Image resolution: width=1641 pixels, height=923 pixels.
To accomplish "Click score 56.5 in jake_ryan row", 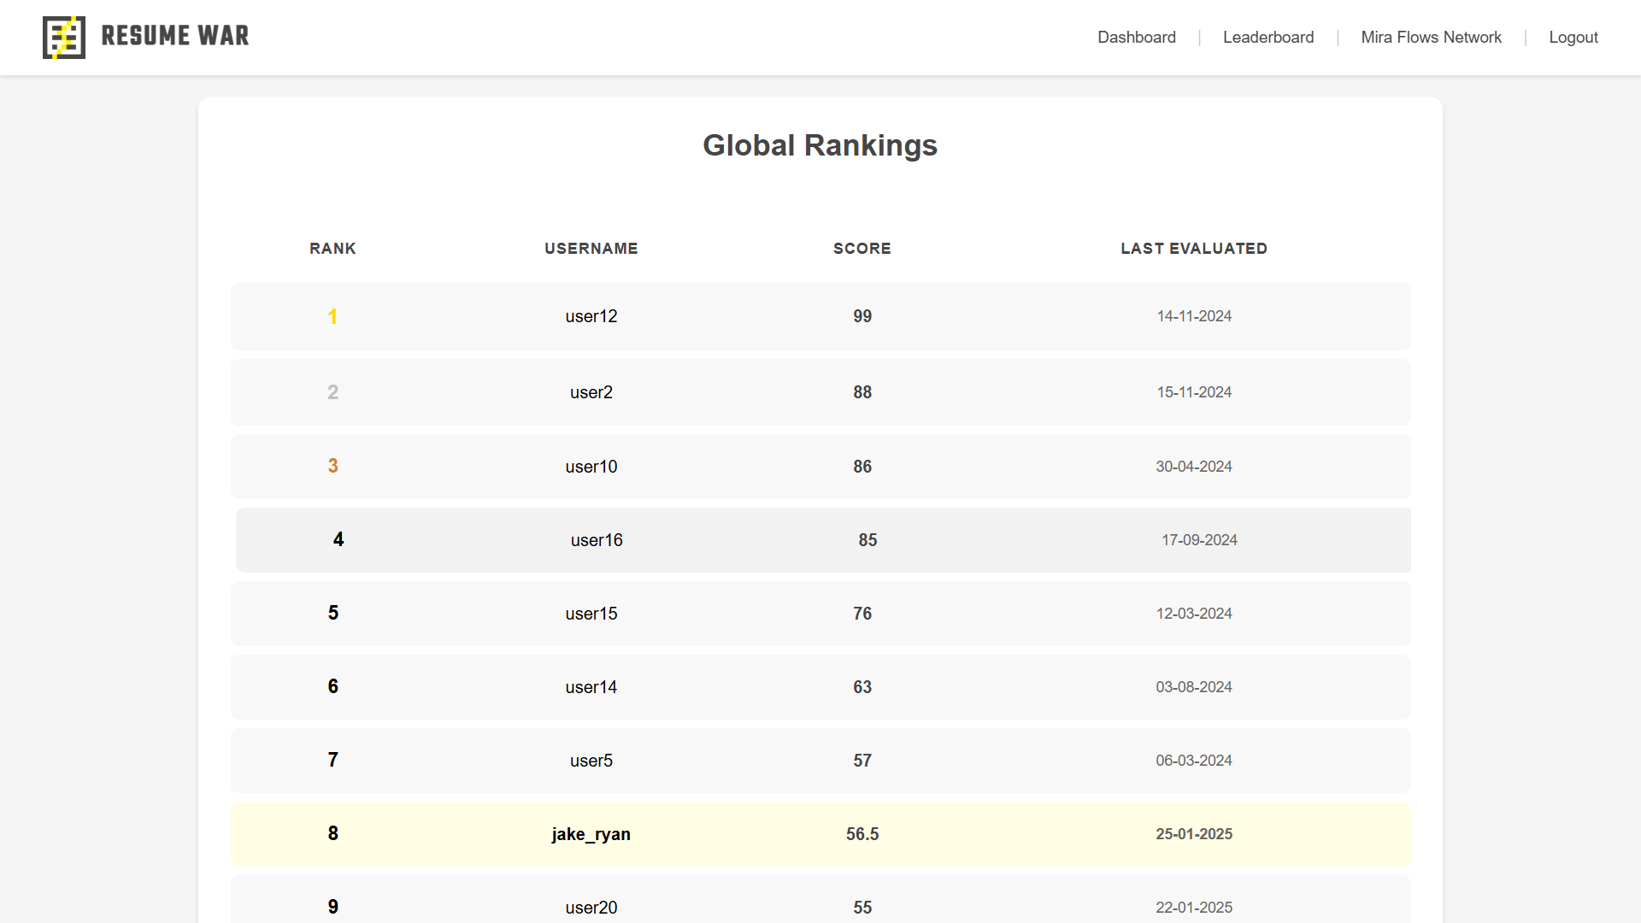I will pos(862,834).
